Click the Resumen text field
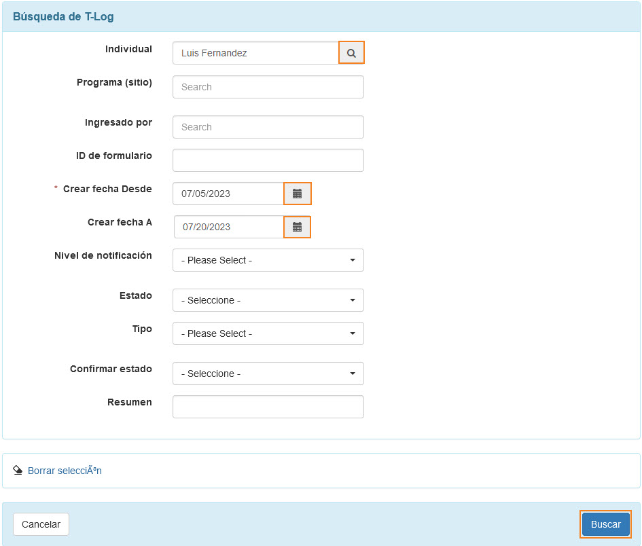Image resolution: width=642 pixels, height=546 pixels. [268, 407]
